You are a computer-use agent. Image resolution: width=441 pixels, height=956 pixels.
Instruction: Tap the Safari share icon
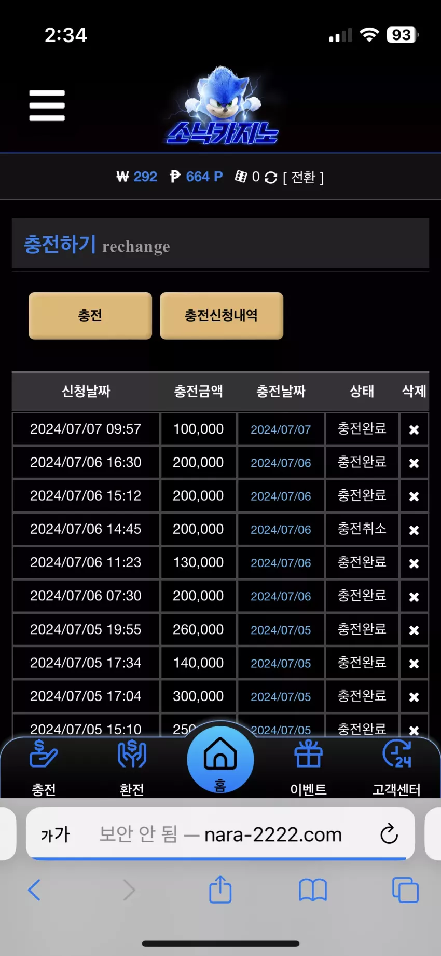(220, 890)
